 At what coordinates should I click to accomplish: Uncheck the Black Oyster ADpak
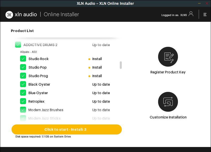pyautogui.click(x=23, y=84)
